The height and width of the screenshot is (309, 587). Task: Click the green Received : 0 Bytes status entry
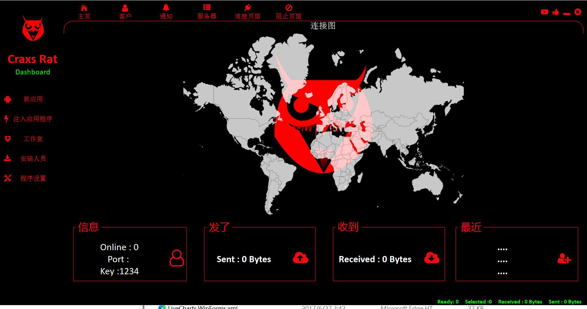coord(520,302)
